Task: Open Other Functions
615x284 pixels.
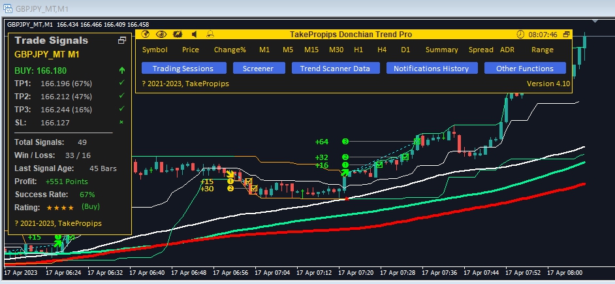Action: pos(525,69)
